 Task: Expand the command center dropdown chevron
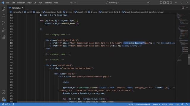click(148, 3)
